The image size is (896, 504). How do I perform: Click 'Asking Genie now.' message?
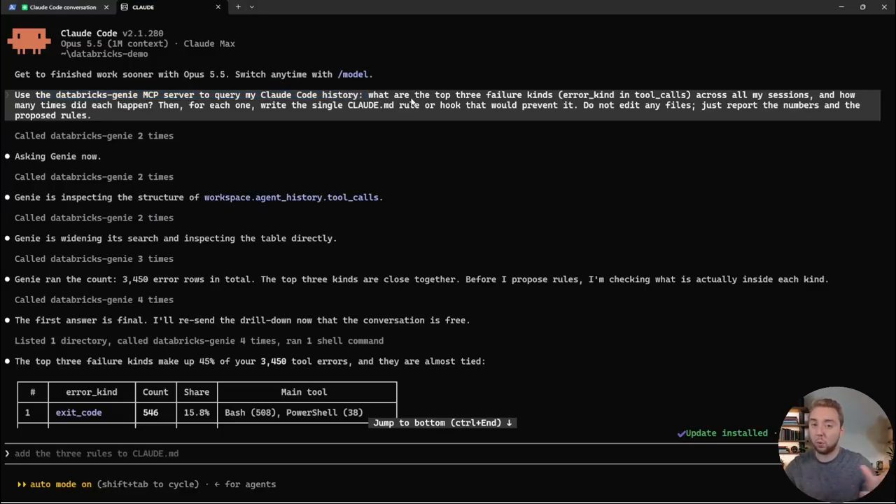(x=58, y=157)
